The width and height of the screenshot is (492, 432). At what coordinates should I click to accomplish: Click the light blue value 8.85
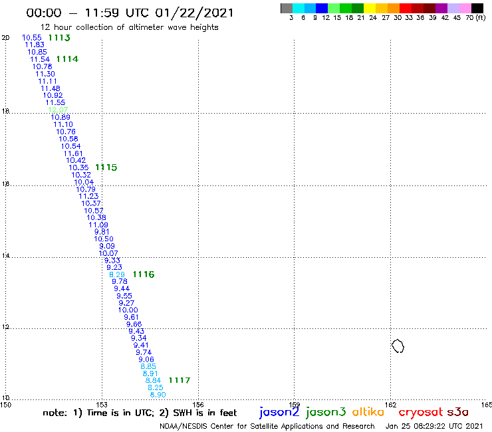tap(148, 367)
